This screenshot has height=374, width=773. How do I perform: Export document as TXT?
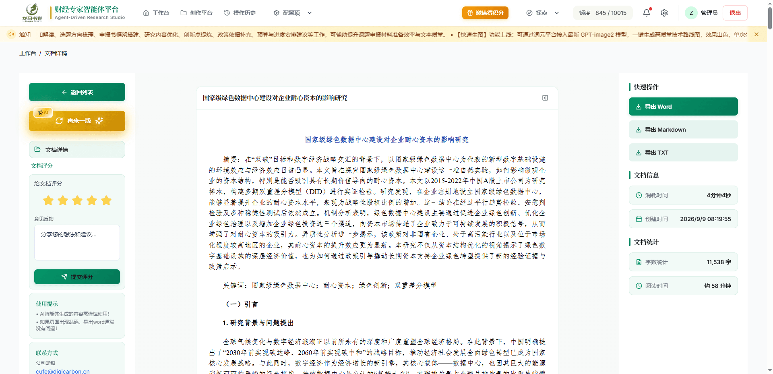(x=683, y=153)
